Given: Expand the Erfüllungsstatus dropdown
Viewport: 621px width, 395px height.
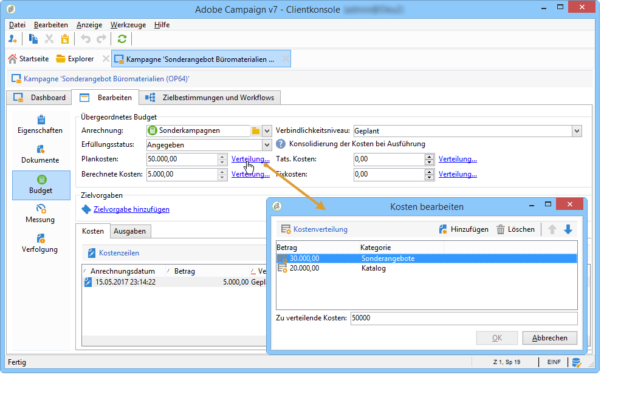Looking at the screenshot, I should click(267, 145).
